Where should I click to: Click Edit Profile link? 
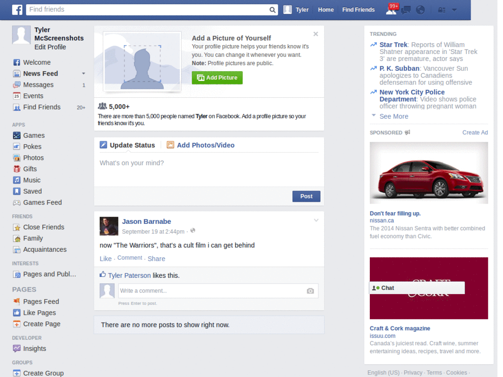tap(51, 47)
